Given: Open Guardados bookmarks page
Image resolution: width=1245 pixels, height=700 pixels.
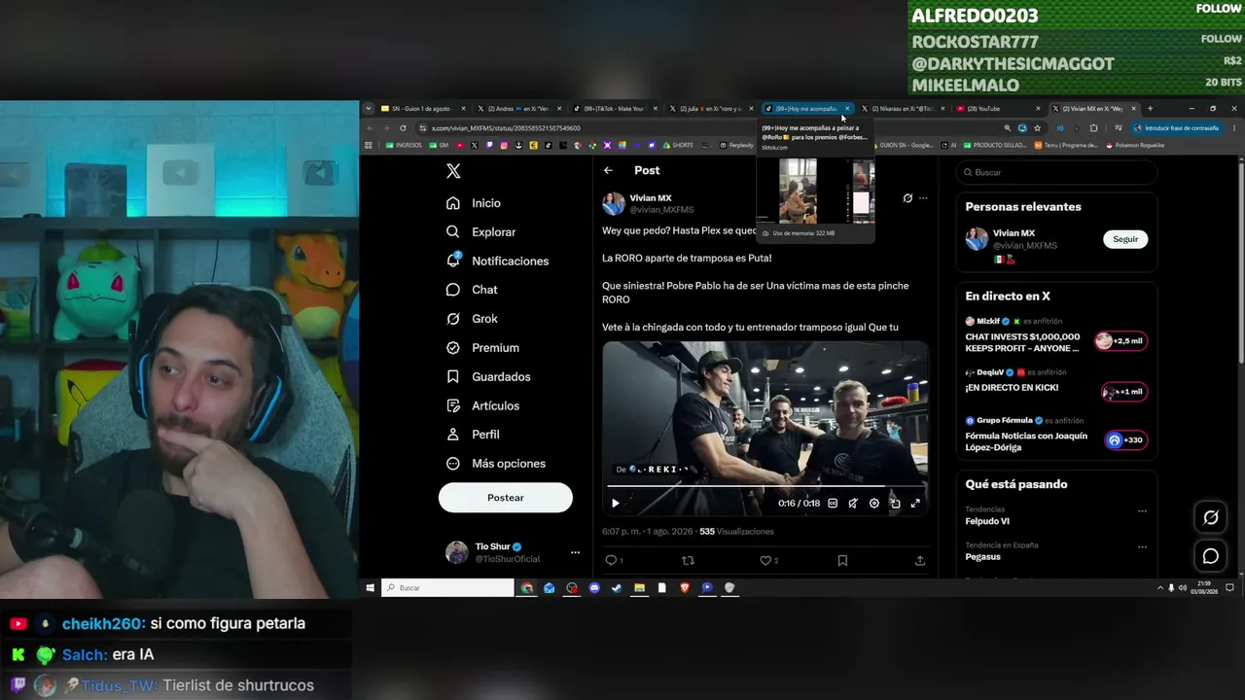Looking at the screenshot, I should [x=488, y=377].
